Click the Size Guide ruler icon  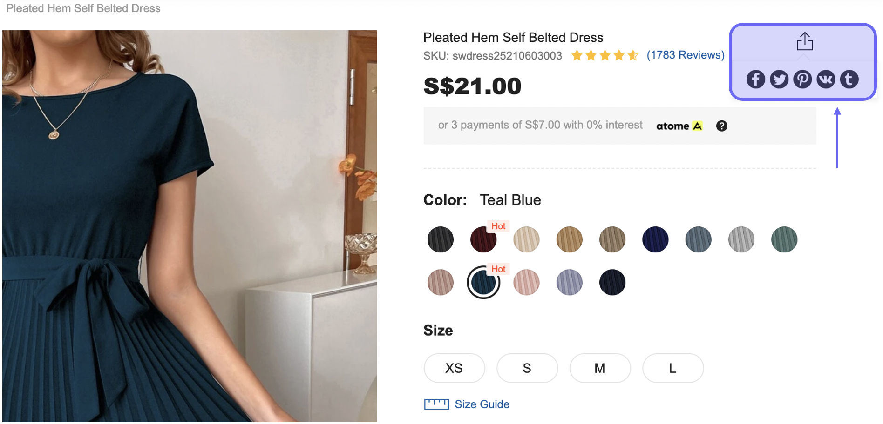tap(436, 404)
